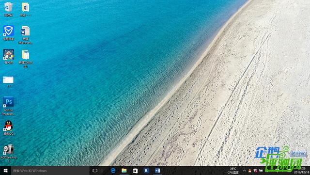Open the orange tray icon beside the chevron
Viewport: 310px width, 175px height.
click(250, 171)
